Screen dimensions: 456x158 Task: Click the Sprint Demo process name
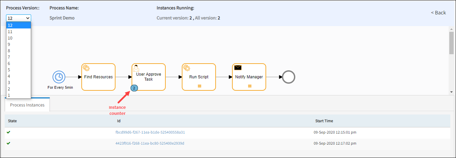click(x=62, y=18)
